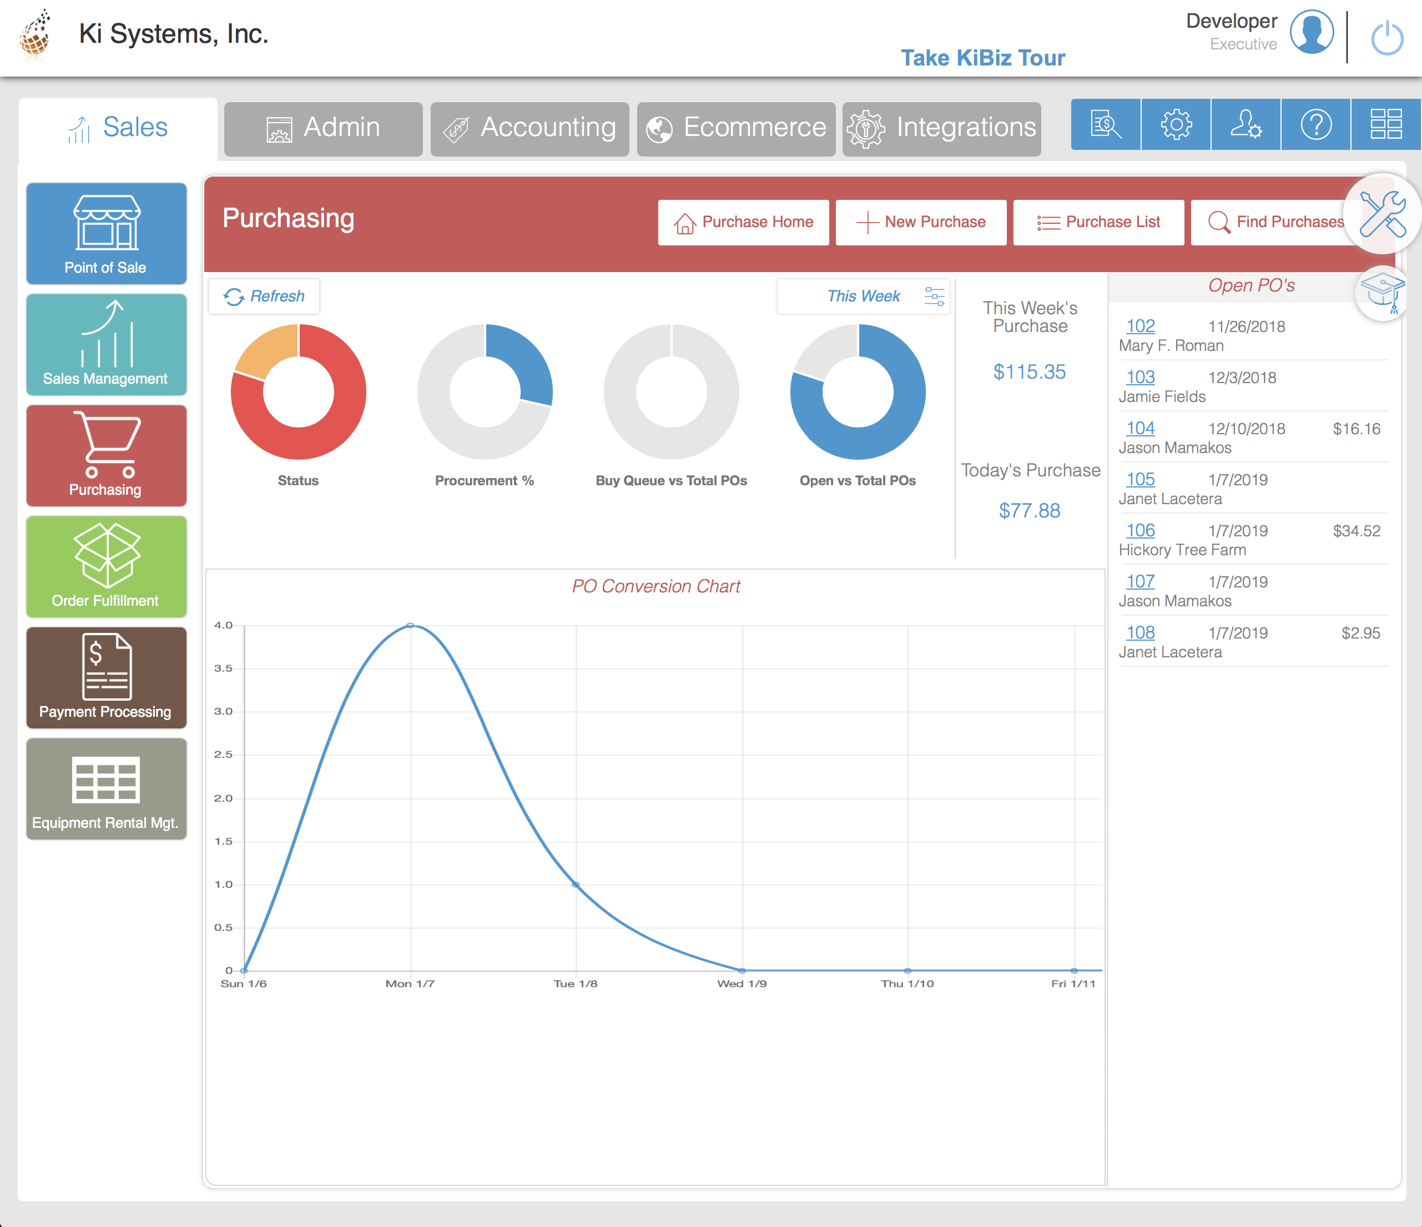Create a New Purchase
The width and height of the screenshot is (1422, 1227).
click(921, 222)
